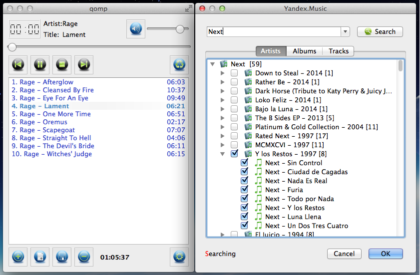Expand The B Sides EP album
The width and height of the screenshot is (420, 275).
pyautogui.click(x=222, y=118)
